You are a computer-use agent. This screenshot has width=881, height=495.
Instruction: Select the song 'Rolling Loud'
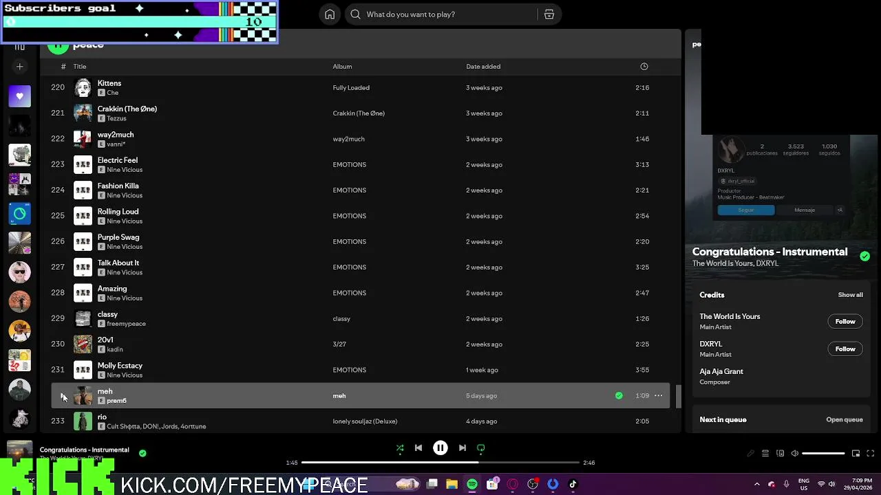[x=118, y=212]
